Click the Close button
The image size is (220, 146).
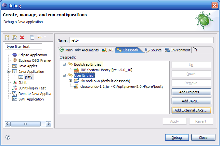click(x=203, y=138)
